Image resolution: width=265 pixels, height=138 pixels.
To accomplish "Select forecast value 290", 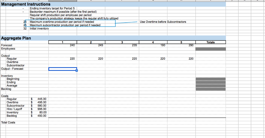I will point(191,45).
